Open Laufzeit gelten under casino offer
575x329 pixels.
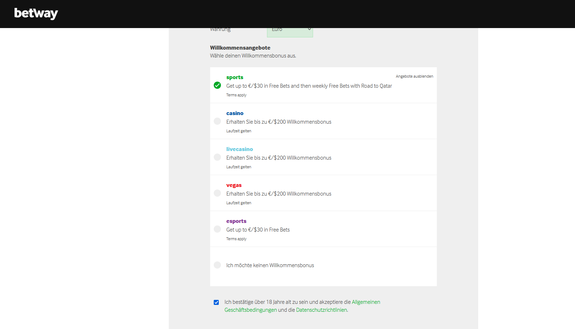click(x=239, y=131)
